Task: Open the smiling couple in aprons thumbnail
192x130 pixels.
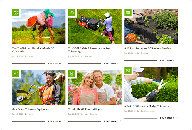Action: click(95, 87)
